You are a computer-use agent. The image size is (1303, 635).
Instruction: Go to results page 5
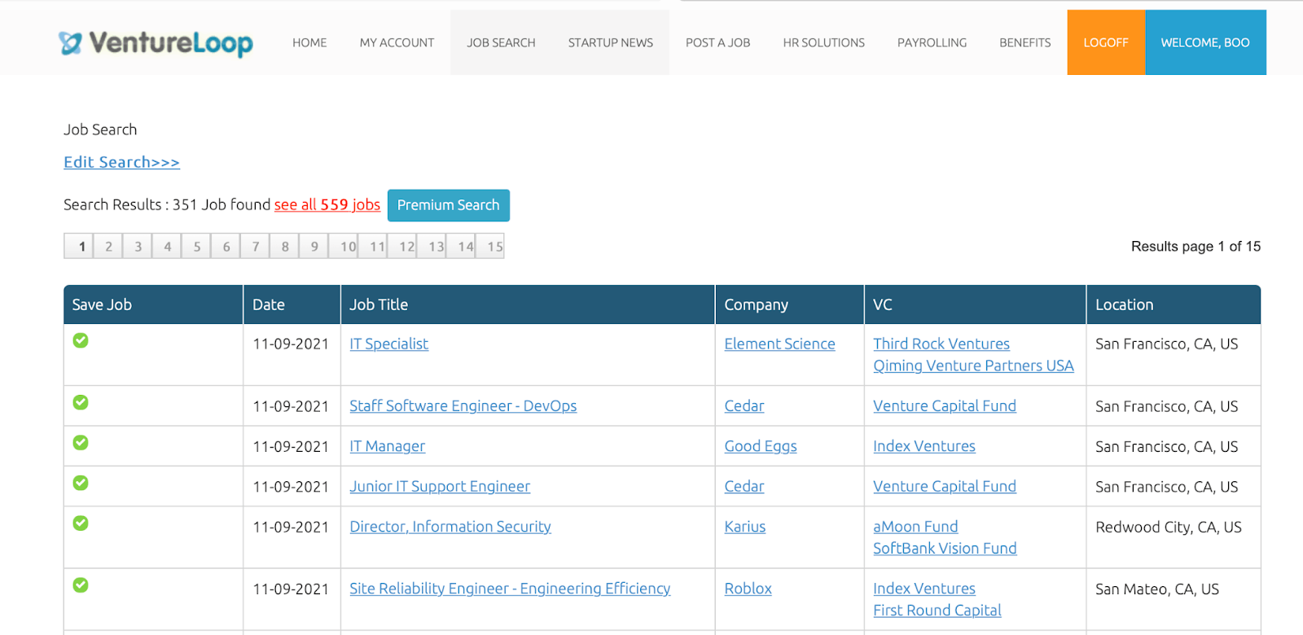[196, 246]
